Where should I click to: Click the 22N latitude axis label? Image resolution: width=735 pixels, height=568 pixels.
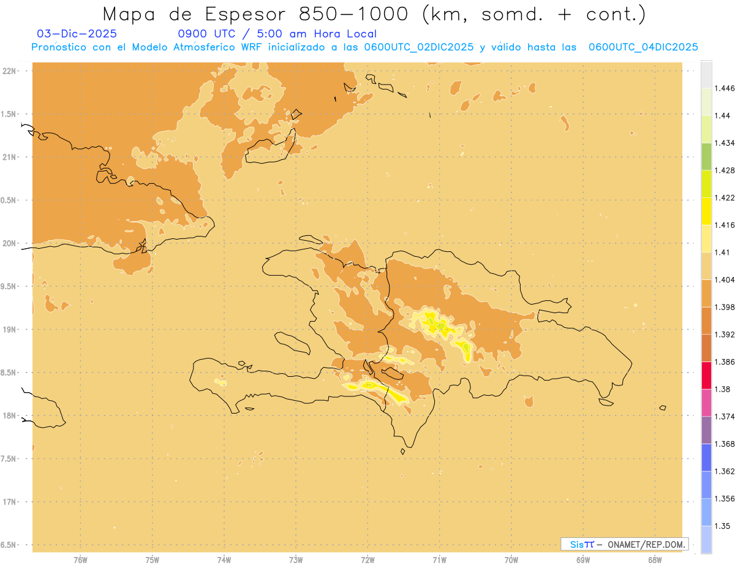point(9,71)
